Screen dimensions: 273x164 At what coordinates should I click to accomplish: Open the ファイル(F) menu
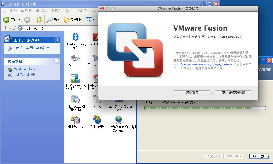[x=10, y=10]
